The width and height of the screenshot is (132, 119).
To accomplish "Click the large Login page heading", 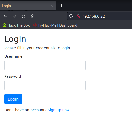I will tap(15, 39).
